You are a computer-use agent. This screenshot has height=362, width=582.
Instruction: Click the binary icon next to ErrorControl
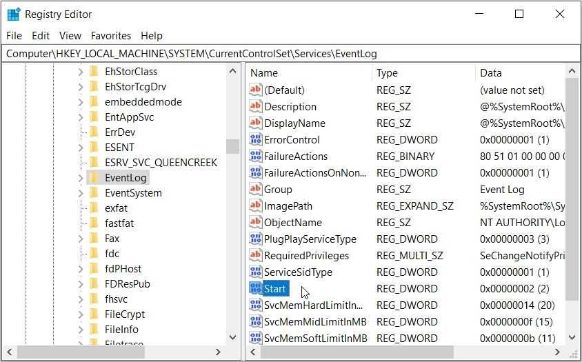(255, 140)
